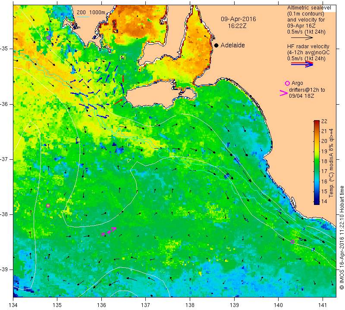Click the 137 longitude axis label

pyautogui.click(x=145, y=305)
